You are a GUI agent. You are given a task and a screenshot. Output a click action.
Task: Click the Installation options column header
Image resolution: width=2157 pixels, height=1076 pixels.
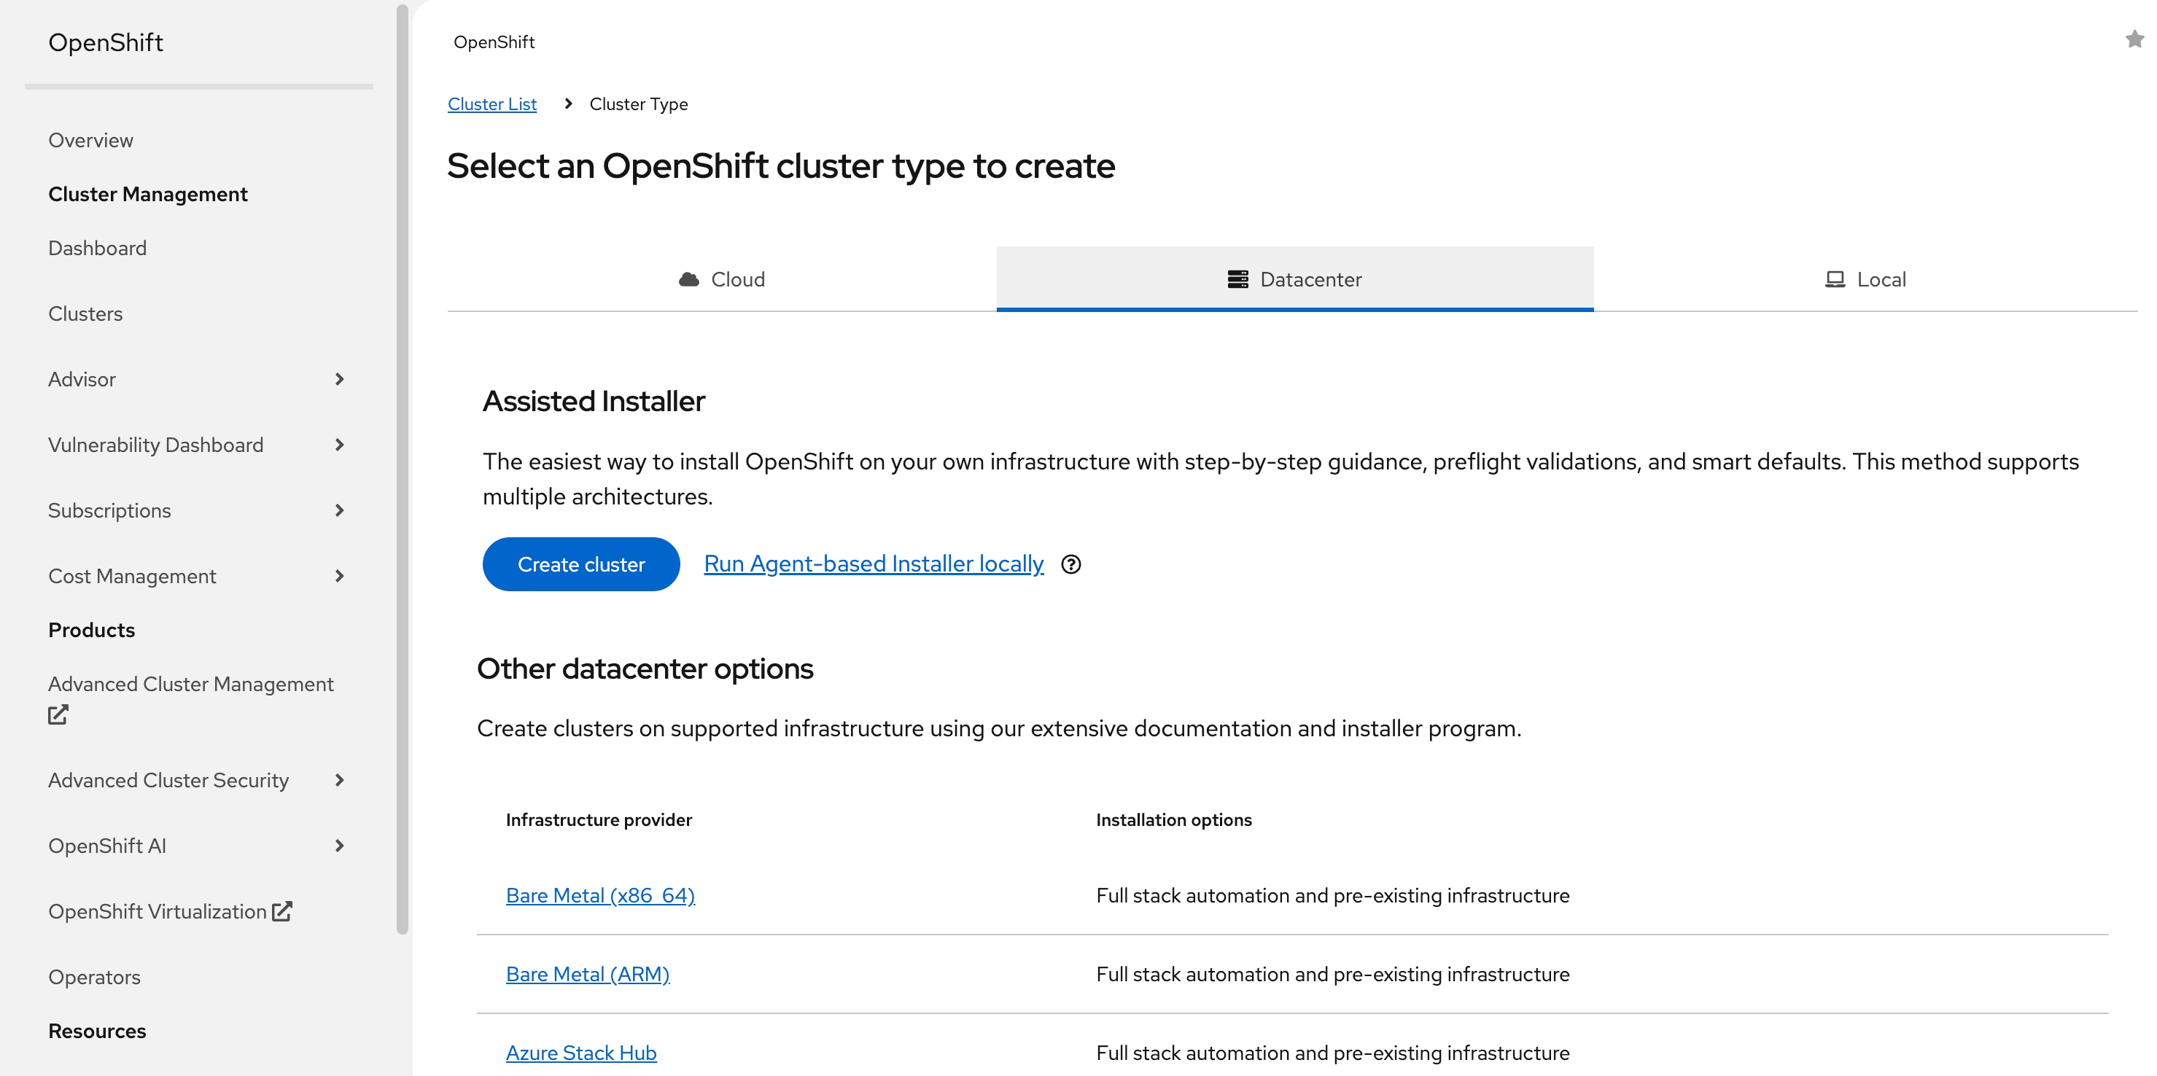tap(1174, 820)
